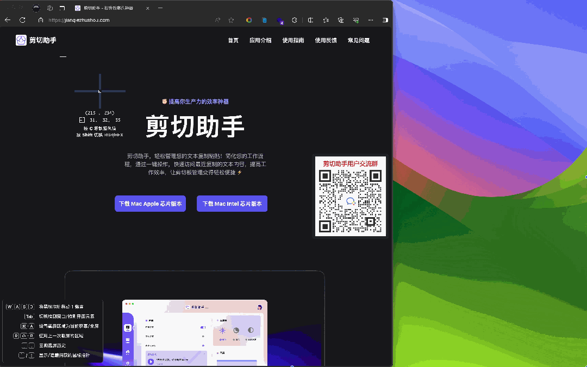Click the ⌘-A shortcut hint row

60,326
